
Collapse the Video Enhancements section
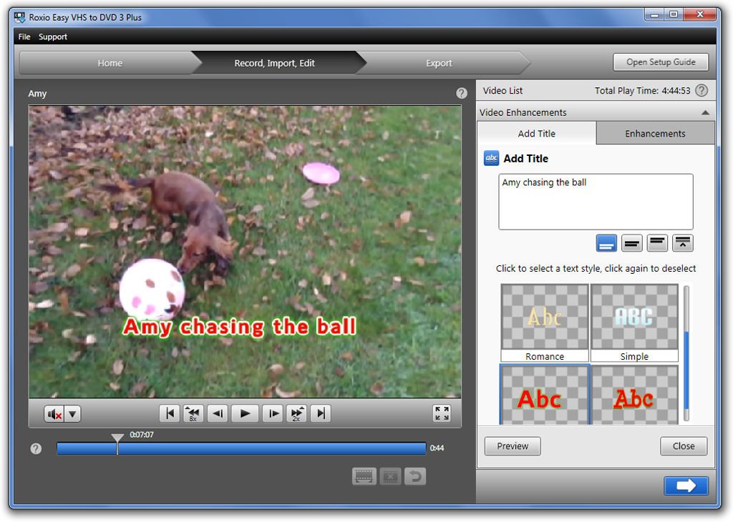(705, 113)
